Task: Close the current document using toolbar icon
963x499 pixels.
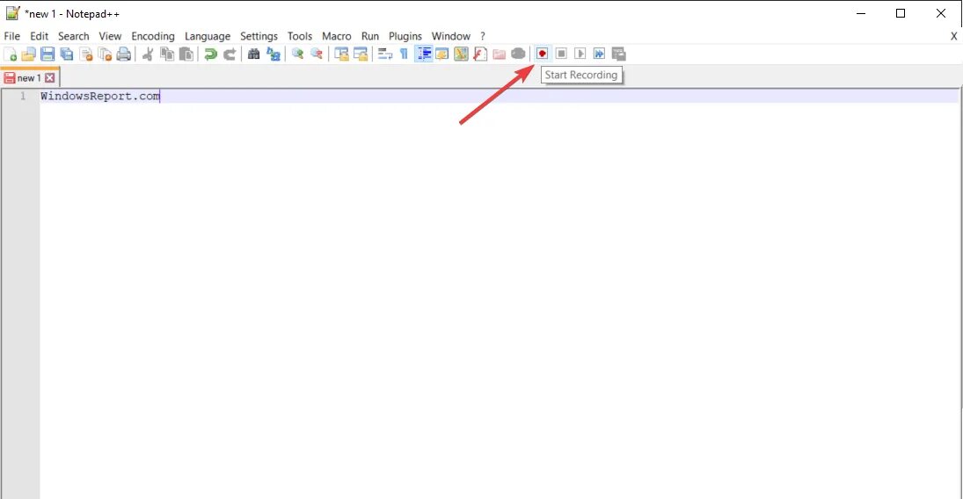Action: (x=86, y=54)
